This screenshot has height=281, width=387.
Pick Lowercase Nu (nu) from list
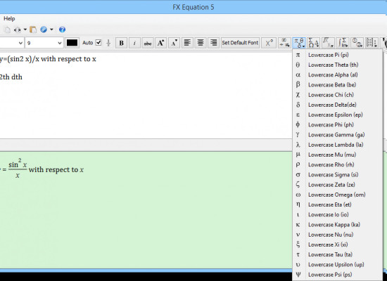[337, 235]
